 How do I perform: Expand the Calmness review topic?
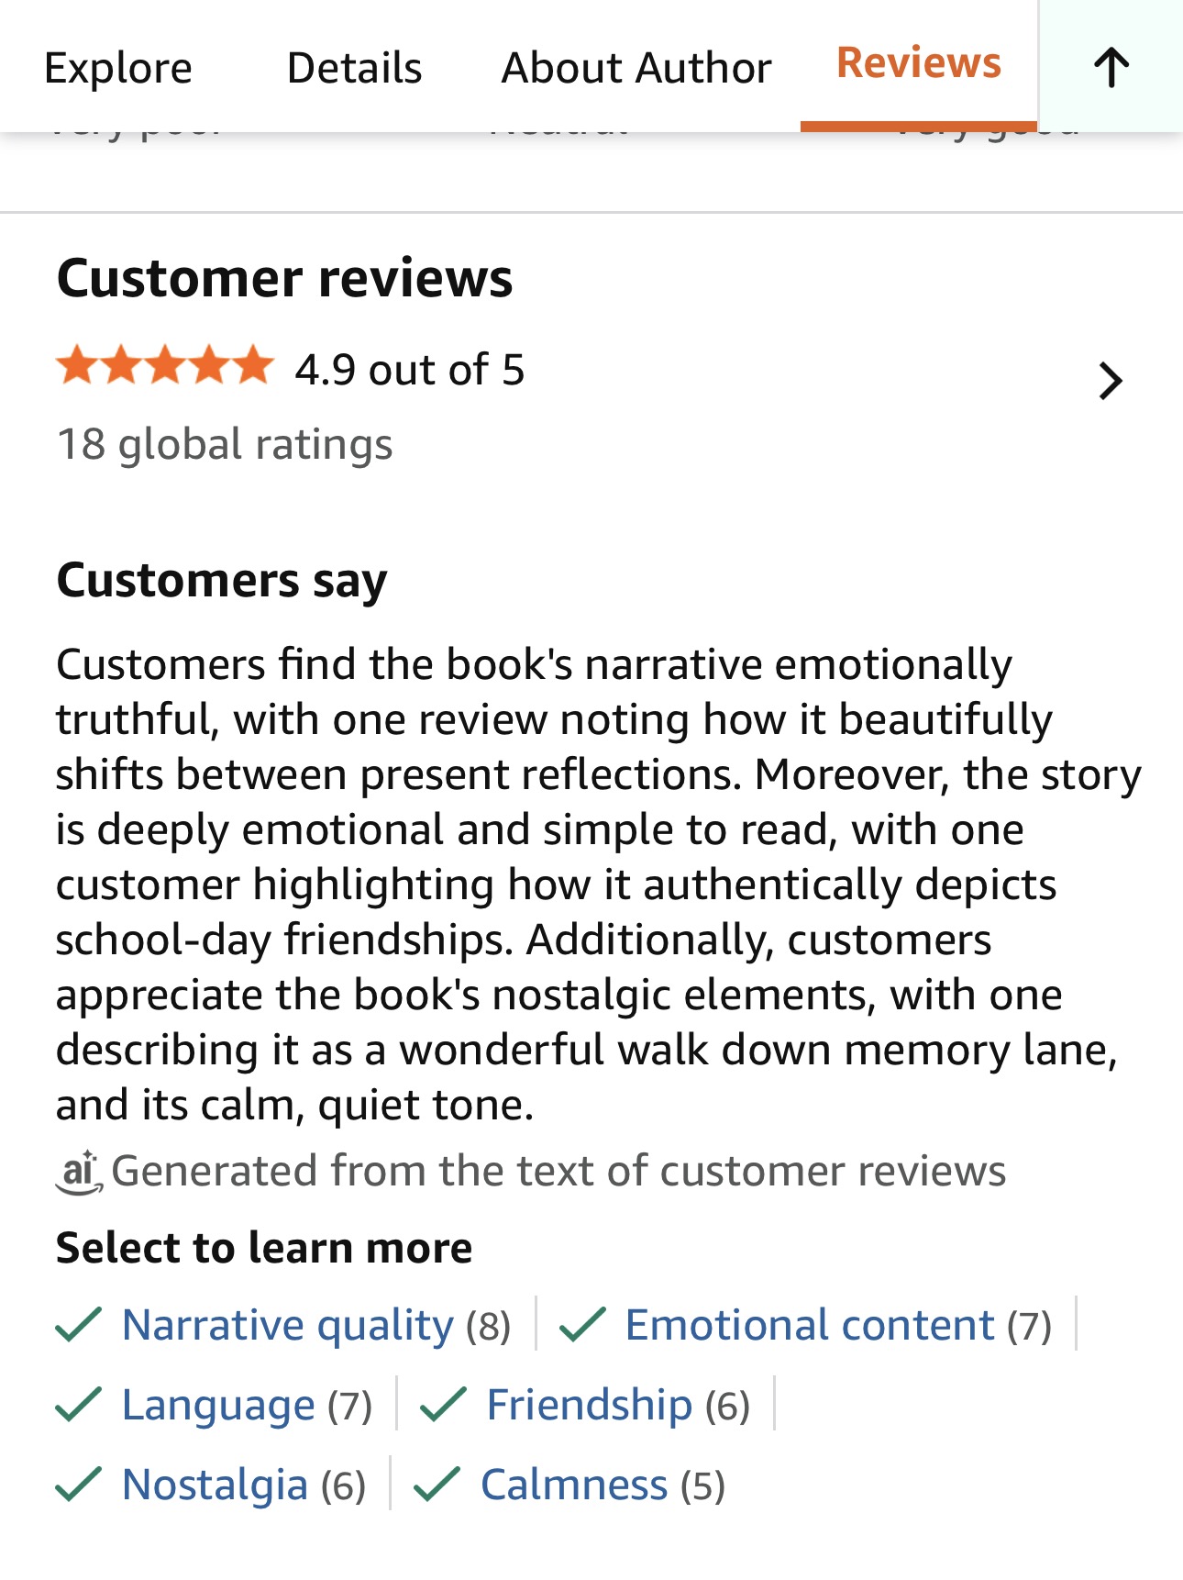tap(572, 1484)
